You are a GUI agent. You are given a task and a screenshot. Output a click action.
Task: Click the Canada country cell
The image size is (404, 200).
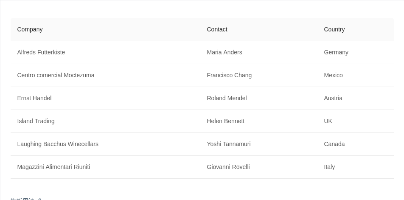[x=334, y=144]
